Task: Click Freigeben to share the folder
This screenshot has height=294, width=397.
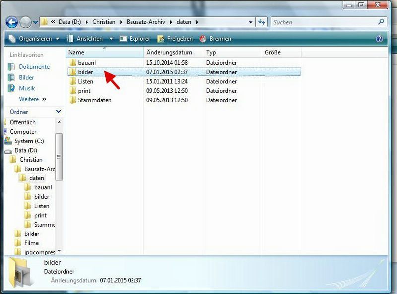Action: click(x=175, y=39)
